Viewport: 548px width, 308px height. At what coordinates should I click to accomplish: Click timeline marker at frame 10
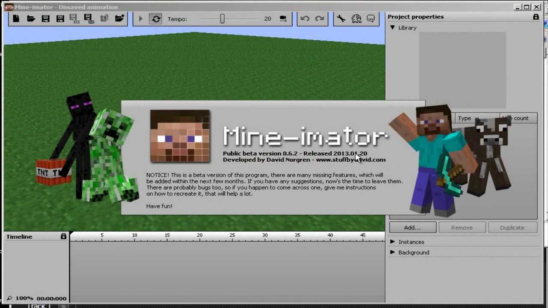coord(134,235)
